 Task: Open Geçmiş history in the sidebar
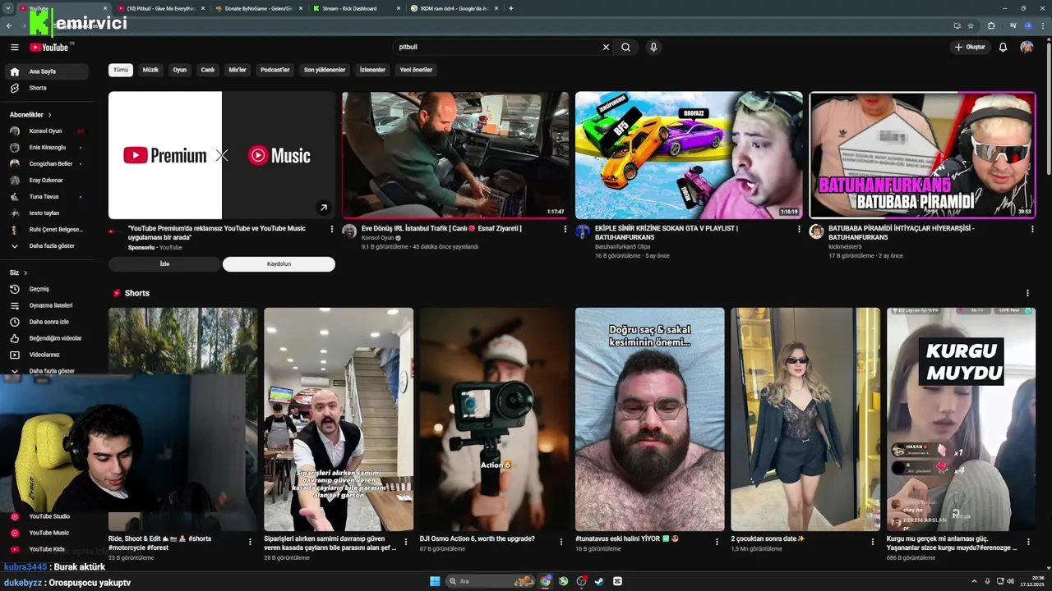point(46,289)
